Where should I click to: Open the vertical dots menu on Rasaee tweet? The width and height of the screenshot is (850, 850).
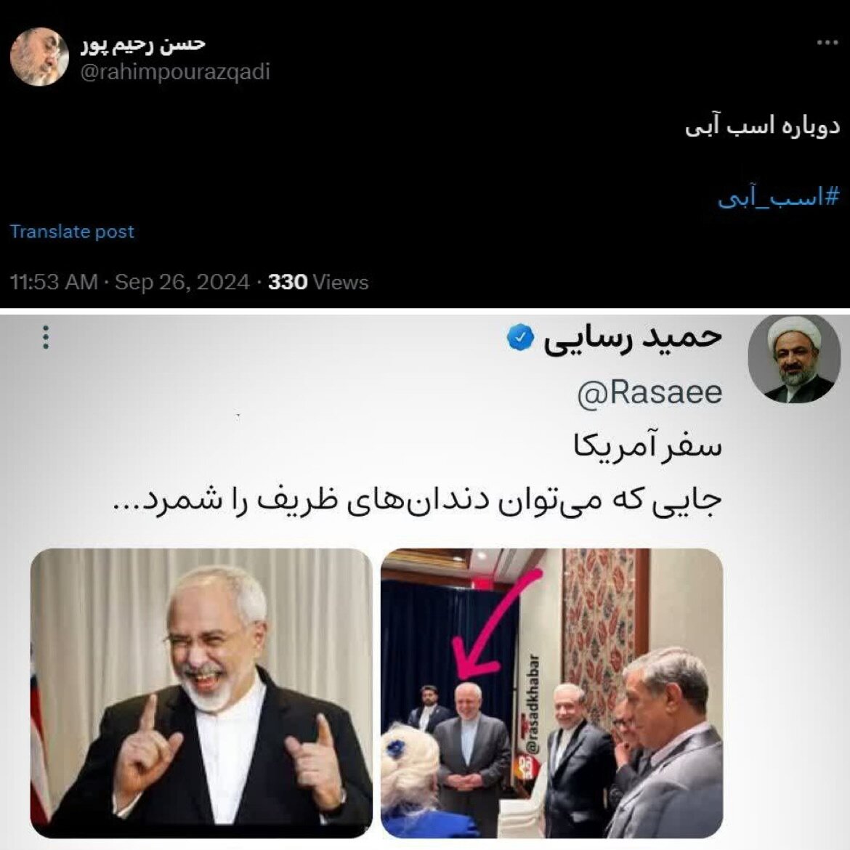pyautogui.click(x=46, y=337)
